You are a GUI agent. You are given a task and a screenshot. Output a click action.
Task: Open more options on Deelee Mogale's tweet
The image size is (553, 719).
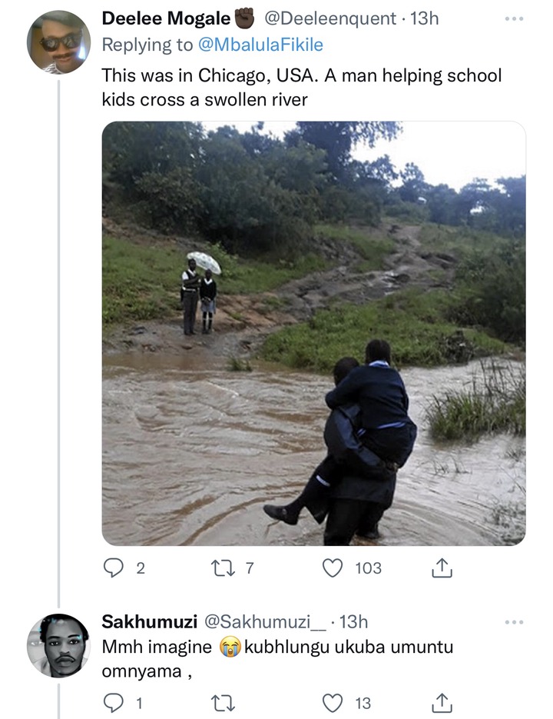[x=514, y=18]
